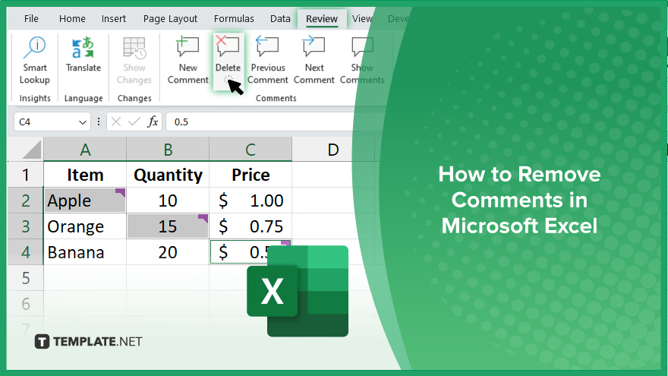Select column C header
This screenshot has width=668, height=376.
coord(250,150)
